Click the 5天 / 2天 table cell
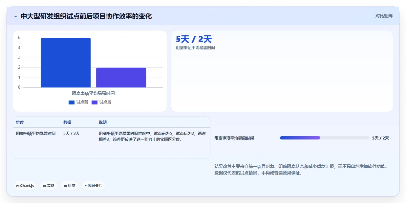 point(72,134)
